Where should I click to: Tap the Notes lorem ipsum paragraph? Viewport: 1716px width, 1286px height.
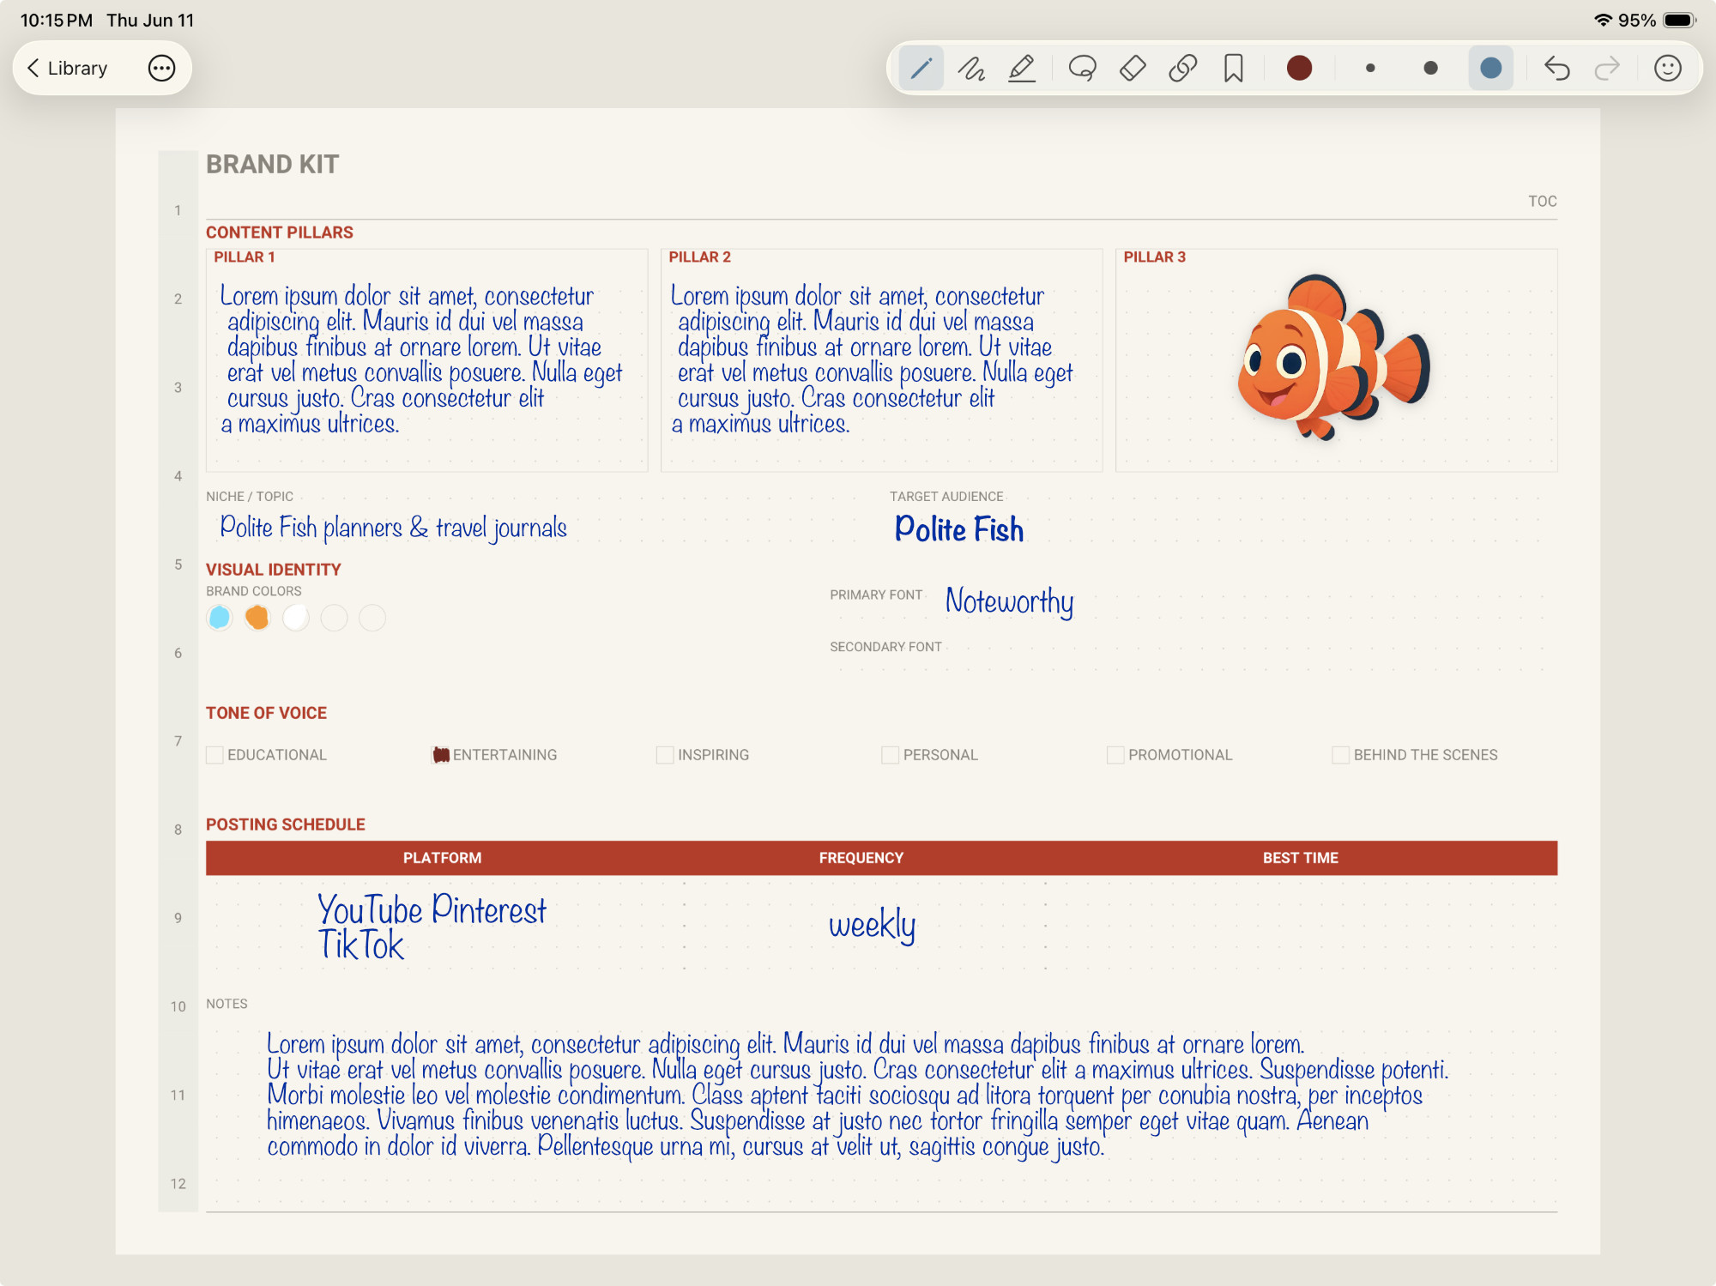coord(856,1096)
